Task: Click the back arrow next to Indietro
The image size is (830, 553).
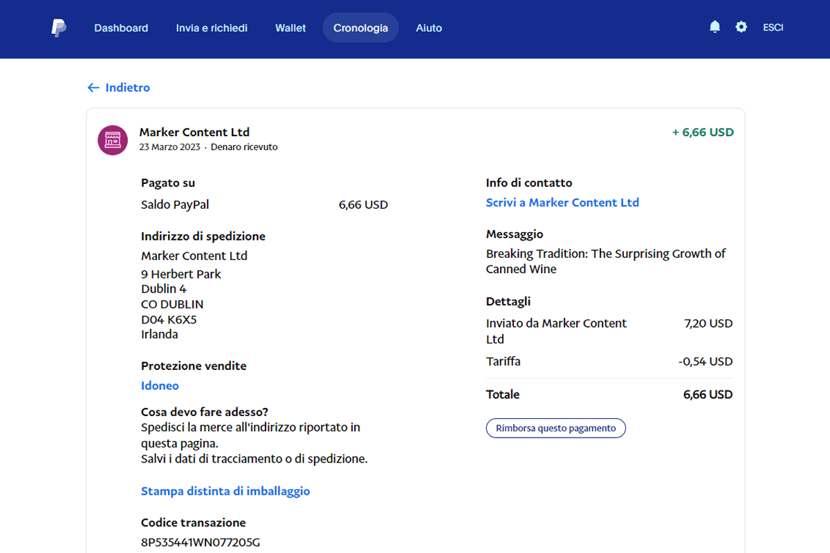Action: [x=93, y=88]
